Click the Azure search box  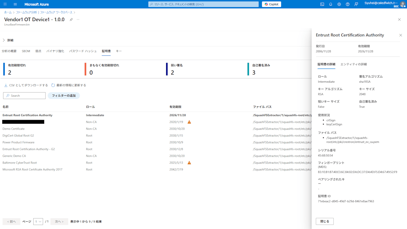click(203, 4)
